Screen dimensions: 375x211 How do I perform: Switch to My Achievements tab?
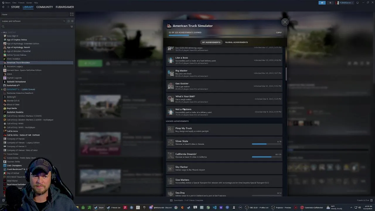coord(211,42)
